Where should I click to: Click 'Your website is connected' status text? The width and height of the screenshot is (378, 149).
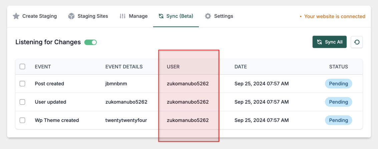(335, 16)
